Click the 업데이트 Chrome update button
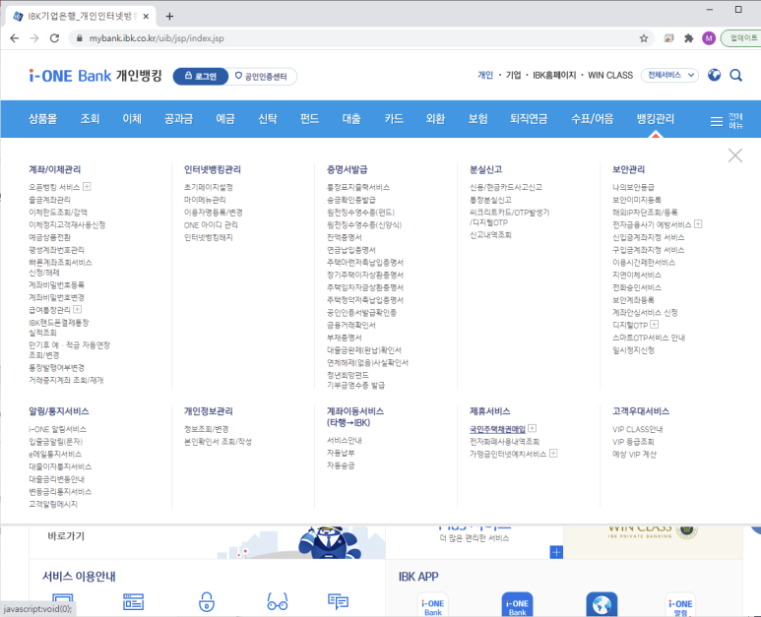This screenshot has width=761, height=617. 741,38
